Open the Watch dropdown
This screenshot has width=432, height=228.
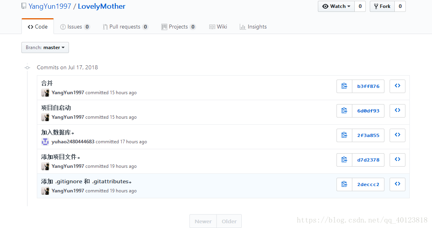336,6
